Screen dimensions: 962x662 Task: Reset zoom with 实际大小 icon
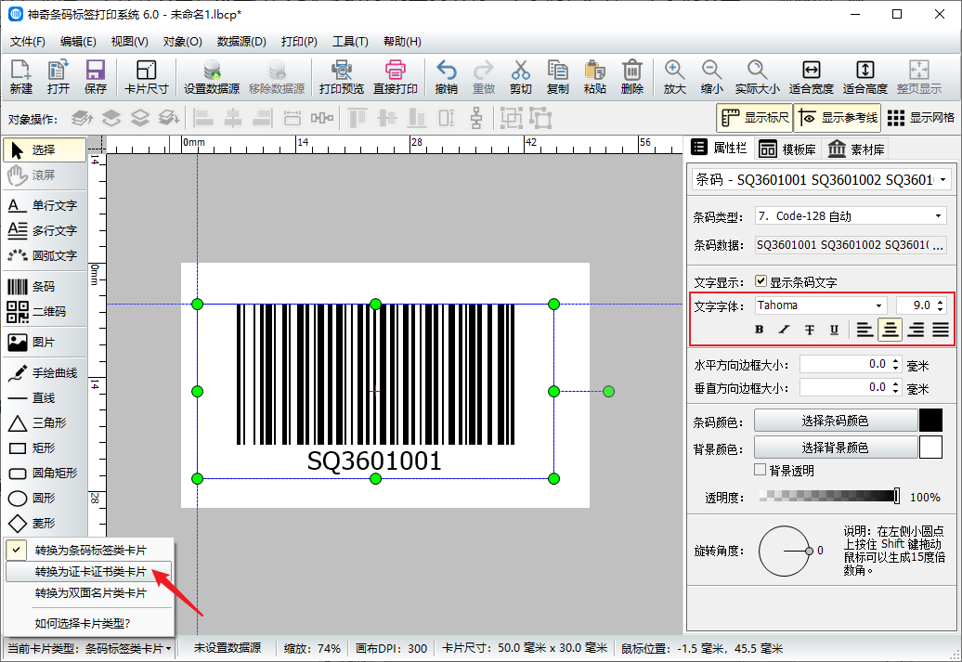757,77
